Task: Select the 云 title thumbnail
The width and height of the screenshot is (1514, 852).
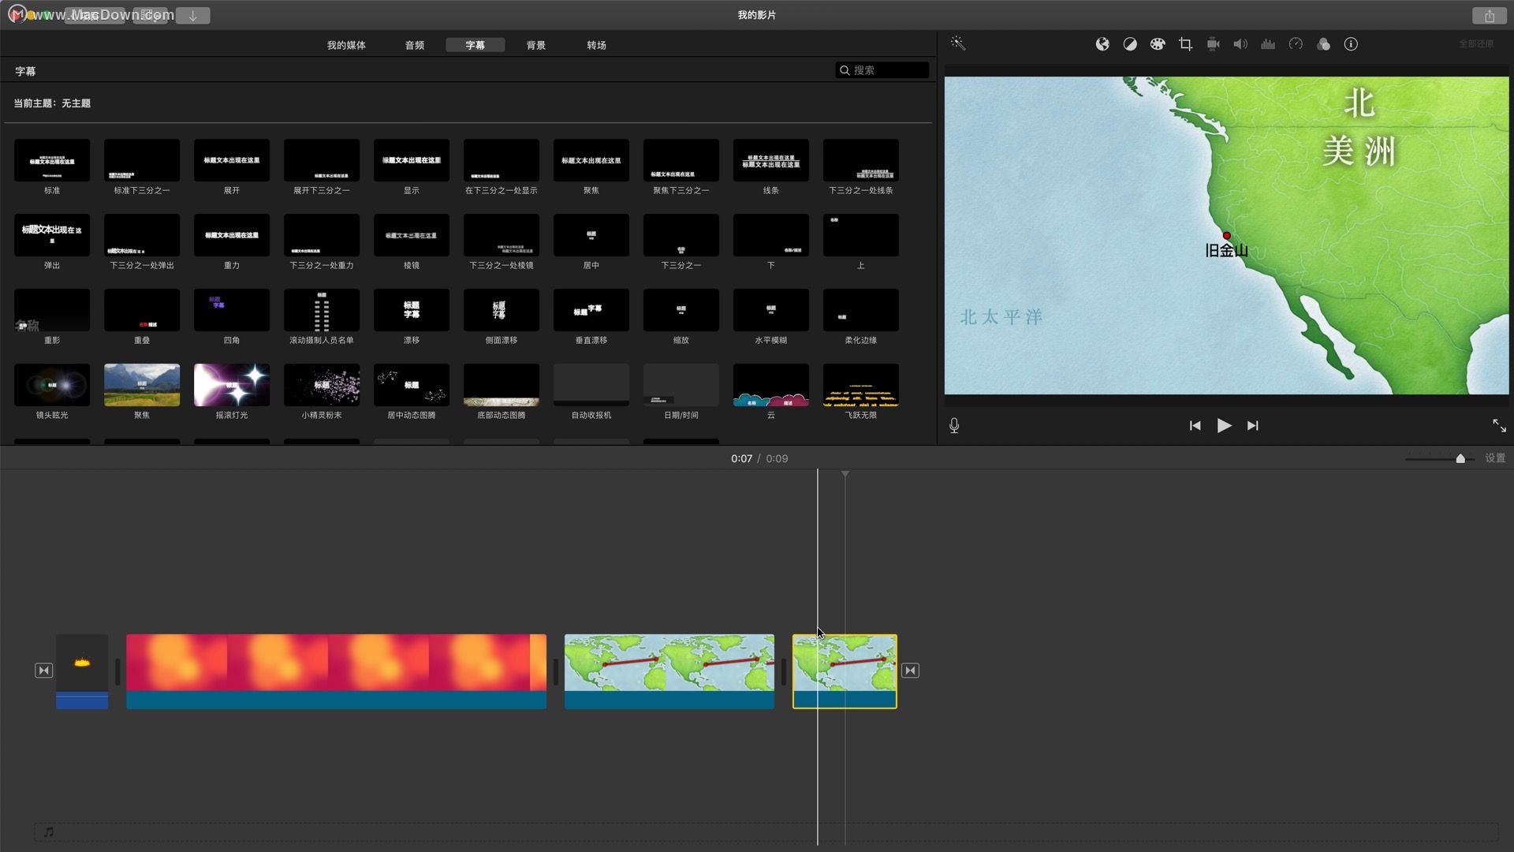Action: [771, 385]
